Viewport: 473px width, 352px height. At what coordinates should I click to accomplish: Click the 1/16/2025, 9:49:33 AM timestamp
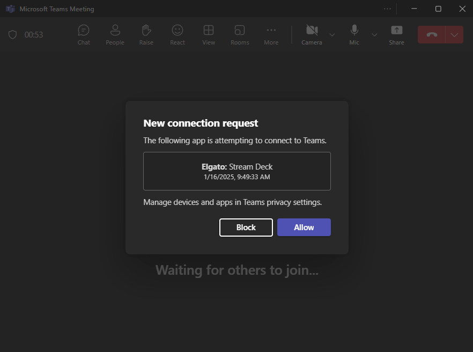(x=237, y=177)
